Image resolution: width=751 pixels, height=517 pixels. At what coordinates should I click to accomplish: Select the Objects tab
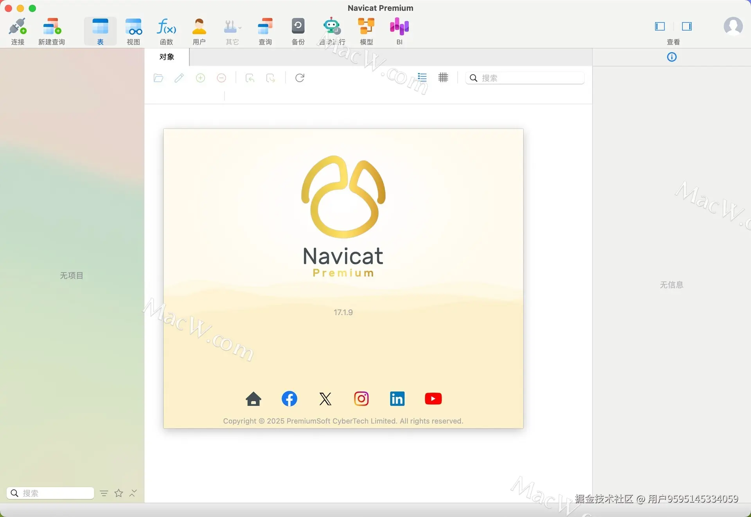coord(167,57)
